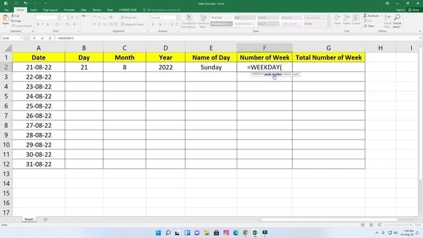Click the Insert Function fx icon

[x=50, y=38]
